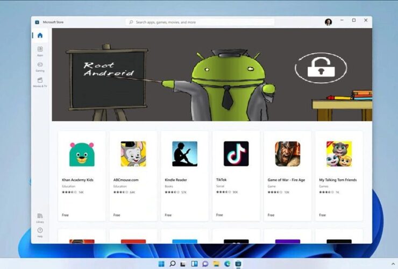This screenshot has height=269, width=398.
Task: Click Free price under TikTok
Action: point(219,215)
